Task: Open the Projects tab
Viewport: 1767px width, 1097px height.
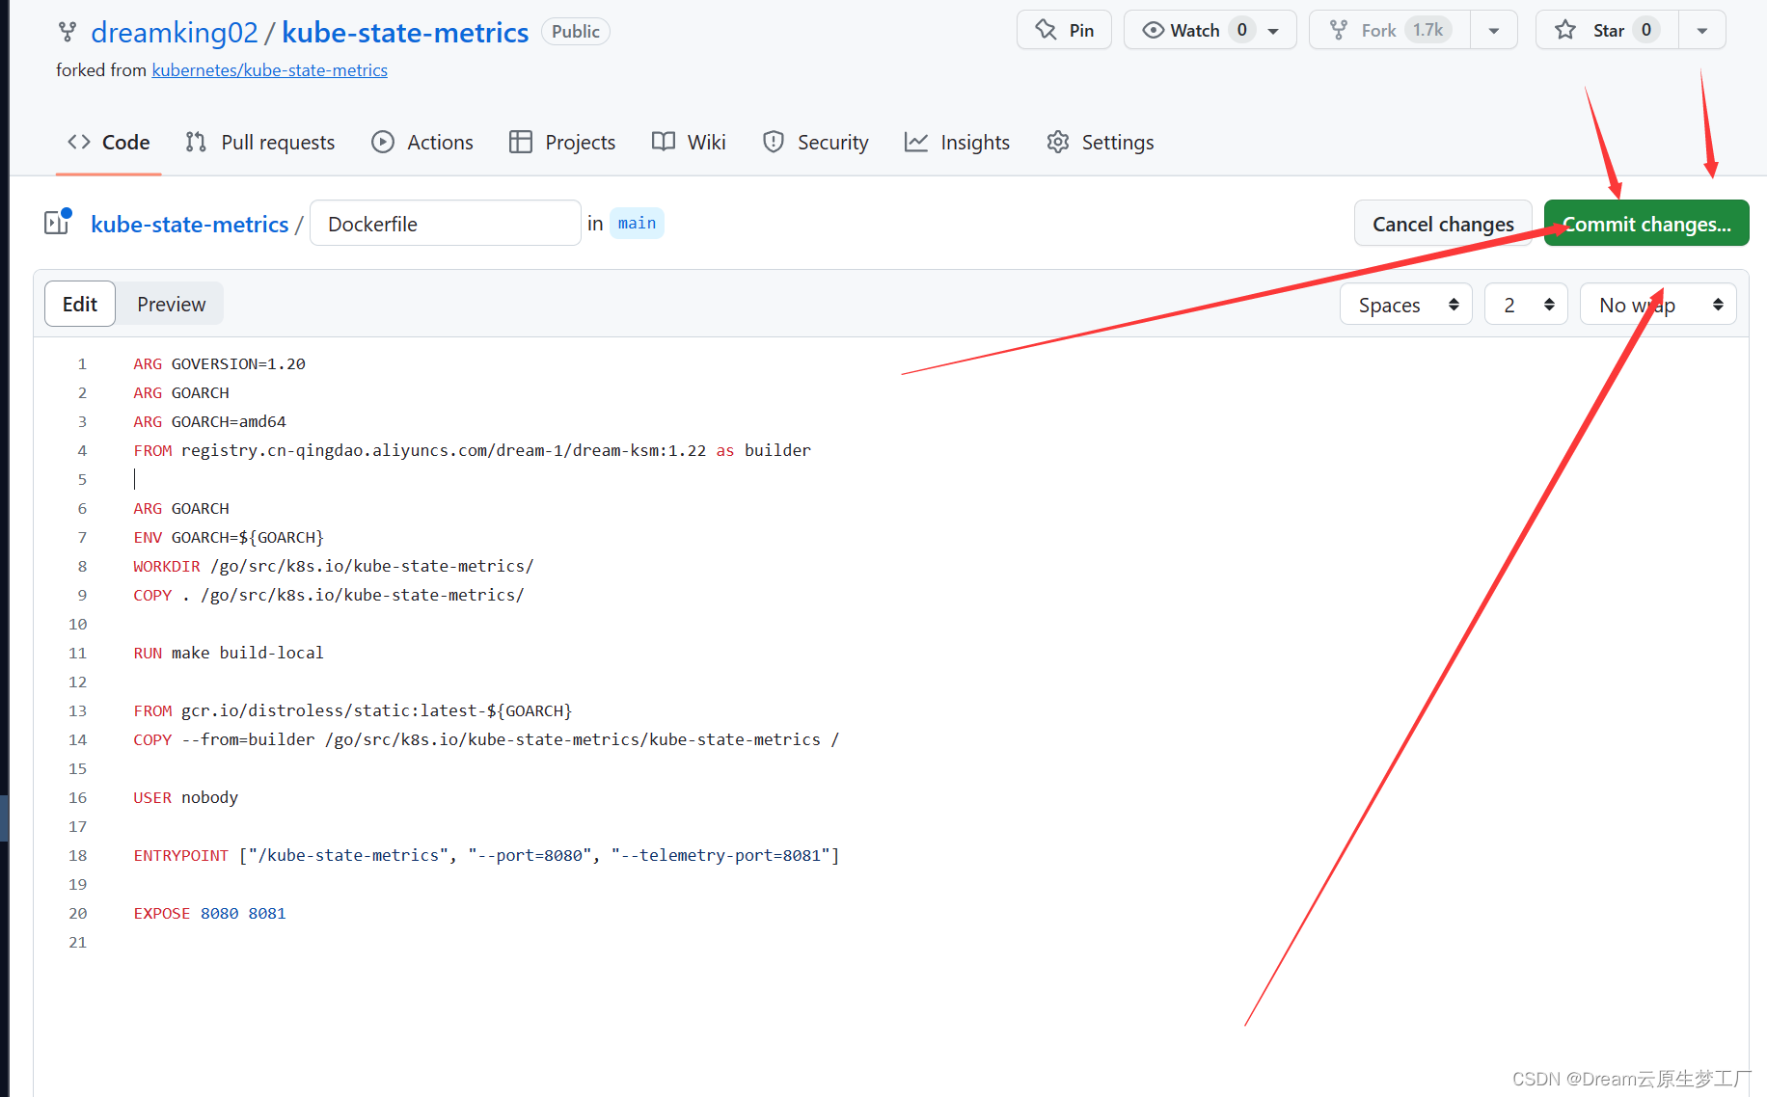Action: coord(562,142)
